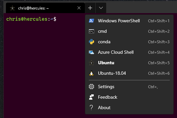Launch the Ubuntu-18.04 profile

point(129,73)
